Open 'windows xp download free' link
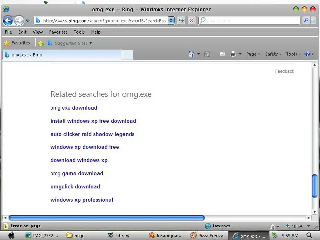This screenshot has height=240, width=320. point(85,147)
